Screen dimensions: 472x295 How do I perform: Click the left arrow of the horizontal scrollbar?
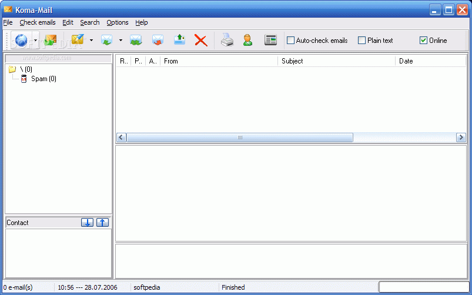pyautogui.click(x=121, y=138)
